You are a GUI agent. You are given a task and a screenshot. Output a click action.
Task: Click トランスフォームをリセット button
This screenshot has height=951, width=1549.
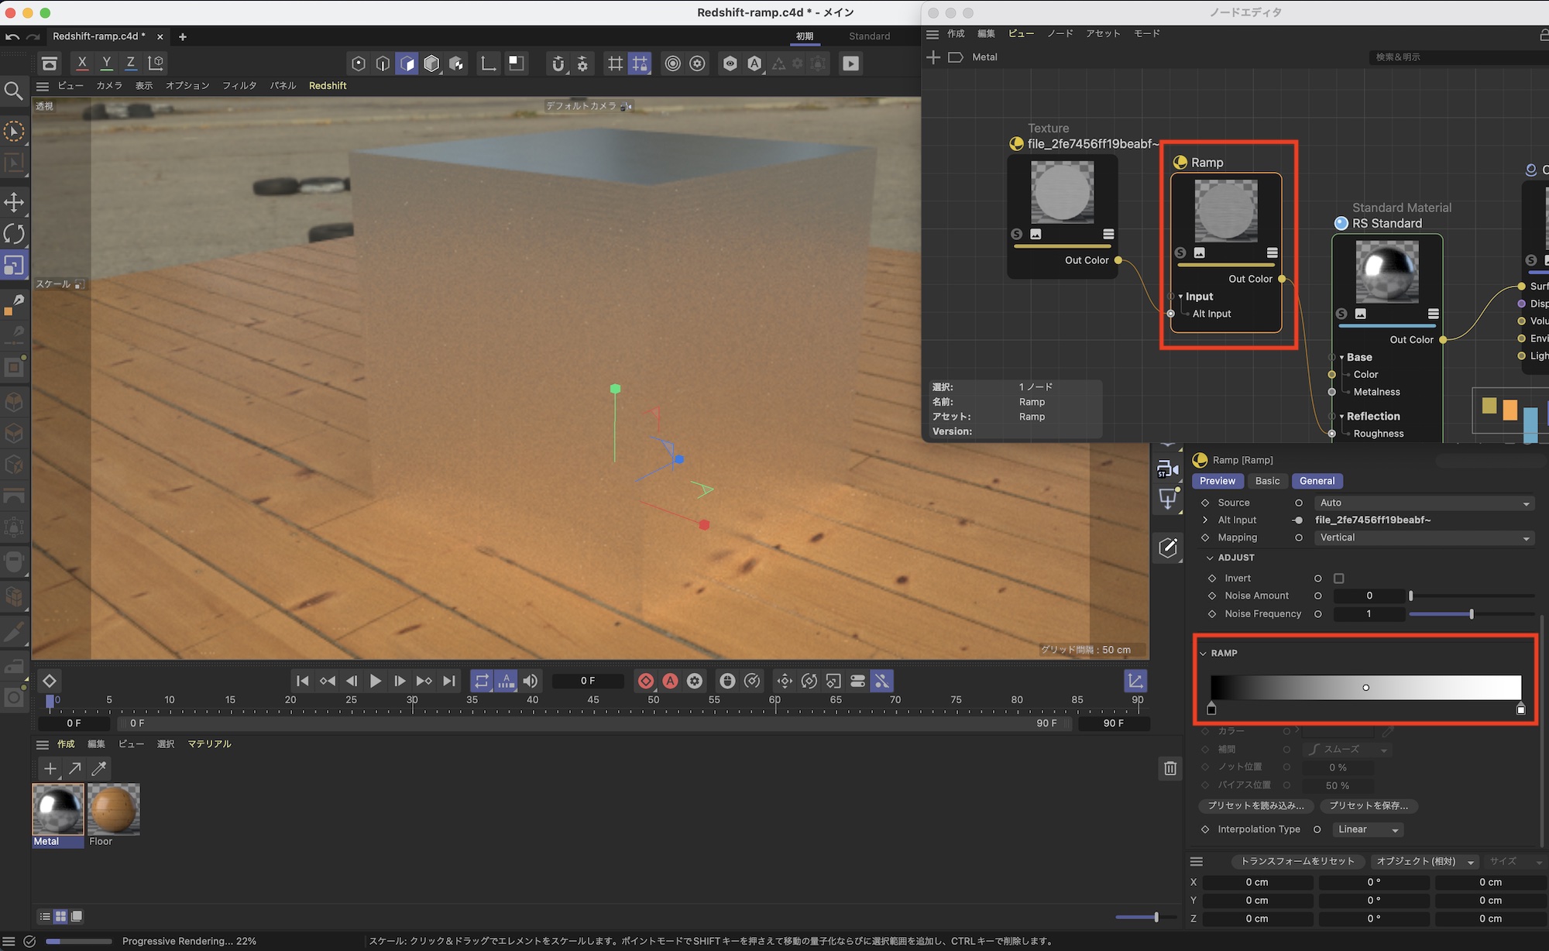(1297, 861)
